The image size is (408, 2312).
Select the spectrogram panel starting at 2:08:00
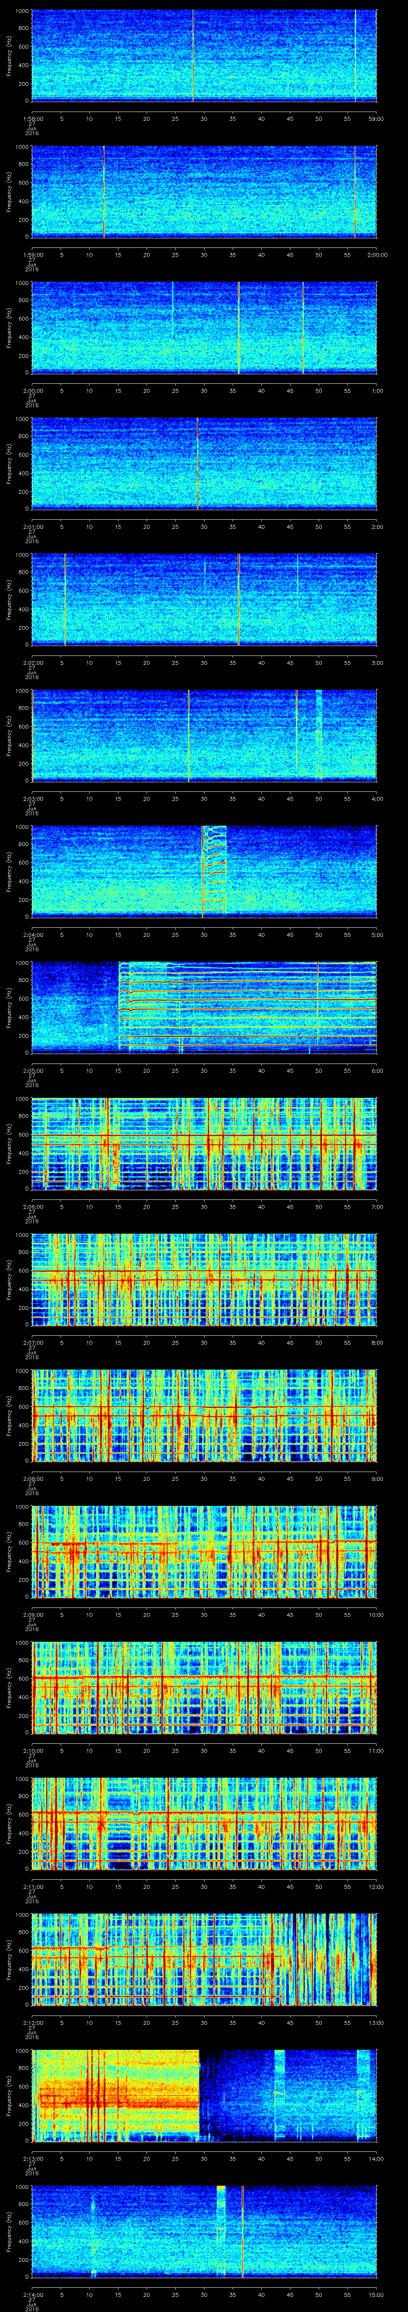click(204, 1415)
